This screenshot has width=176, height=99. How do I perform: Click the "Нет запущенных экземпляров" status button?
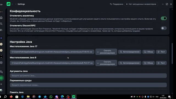141,4
